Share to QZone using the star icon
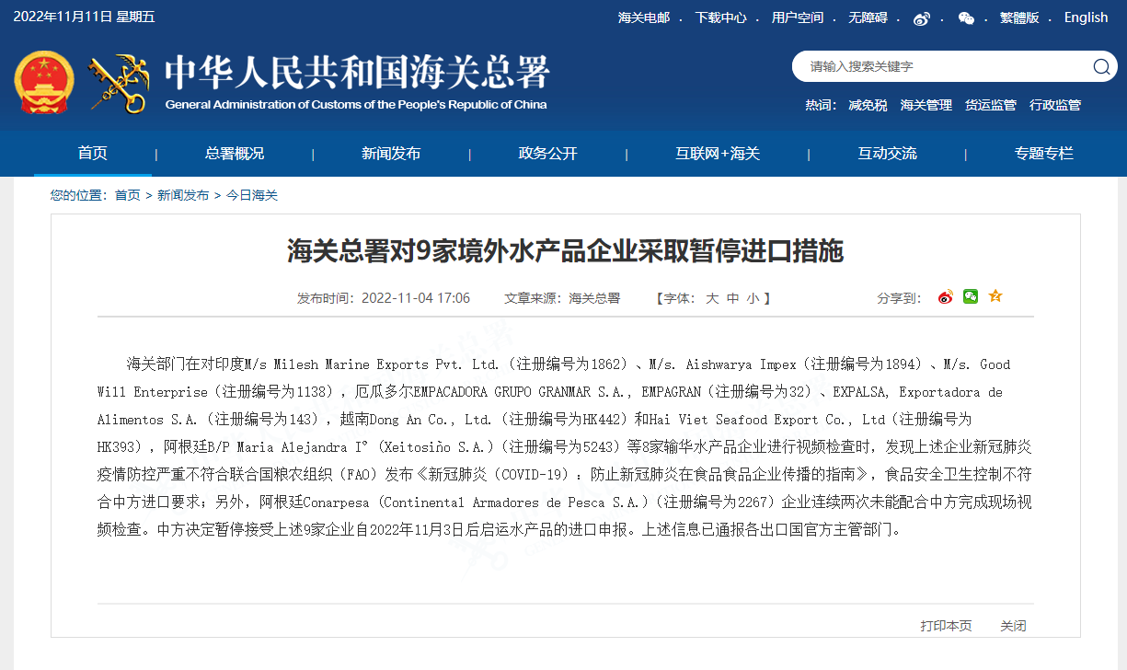The image size is (1127, 670). [x=995, y=297]
